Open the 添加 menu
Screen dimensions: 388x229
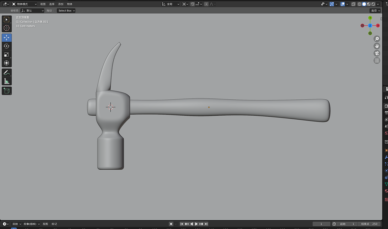(61, 4)
